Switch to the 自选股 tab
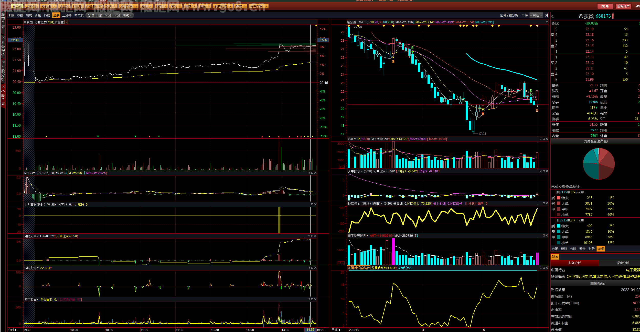Image resolution: width=640 pixels, height=332 pixels. pos(17,6)
